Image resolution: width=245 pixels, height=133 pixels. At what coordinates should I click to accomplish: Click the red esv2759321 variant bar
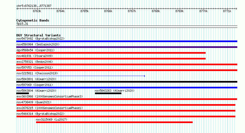127,64
